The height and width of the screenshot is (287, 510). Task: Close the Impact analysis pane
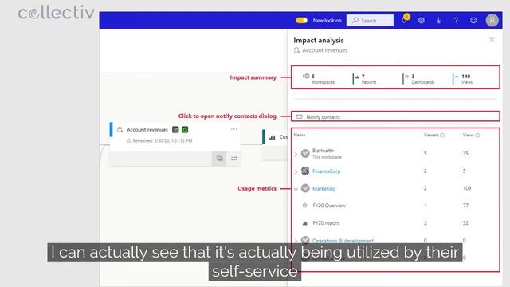tap(492, 40)
